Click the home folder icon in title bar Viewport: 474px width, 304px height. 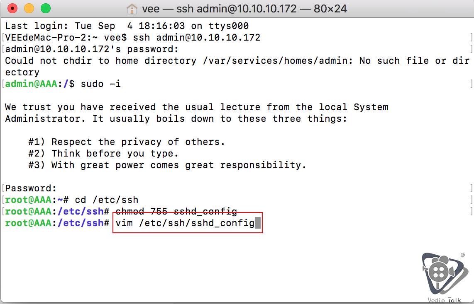pyautogui.click(x=132, y=9)
